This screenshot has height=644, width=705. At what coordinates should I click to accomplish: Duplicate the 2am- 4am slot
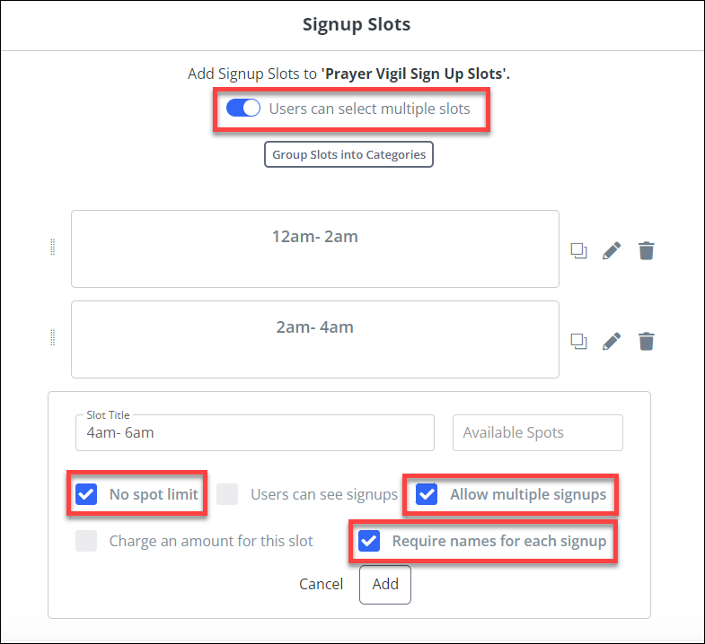pyautogui.click(x=579, y=341)
